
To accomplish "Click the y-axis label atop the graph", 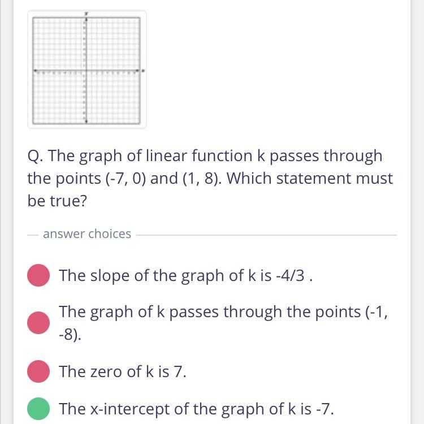I will [x=86, y=13].
